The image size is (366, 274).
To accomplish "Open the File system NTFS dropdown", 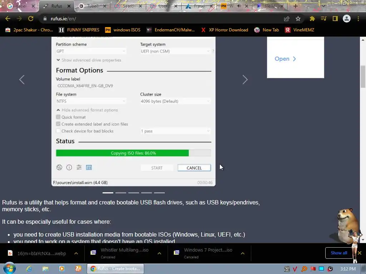I will pyautogui.click(x=91, y=101).
